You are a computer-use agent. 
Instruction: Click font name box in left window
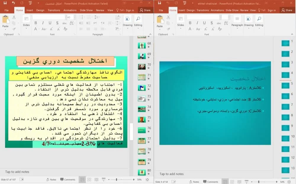click(x=49, y=17)
